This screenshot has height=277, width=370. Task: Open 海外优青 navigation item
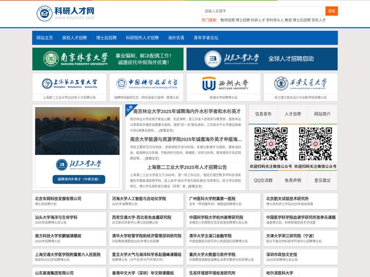(x=176, y=37)
